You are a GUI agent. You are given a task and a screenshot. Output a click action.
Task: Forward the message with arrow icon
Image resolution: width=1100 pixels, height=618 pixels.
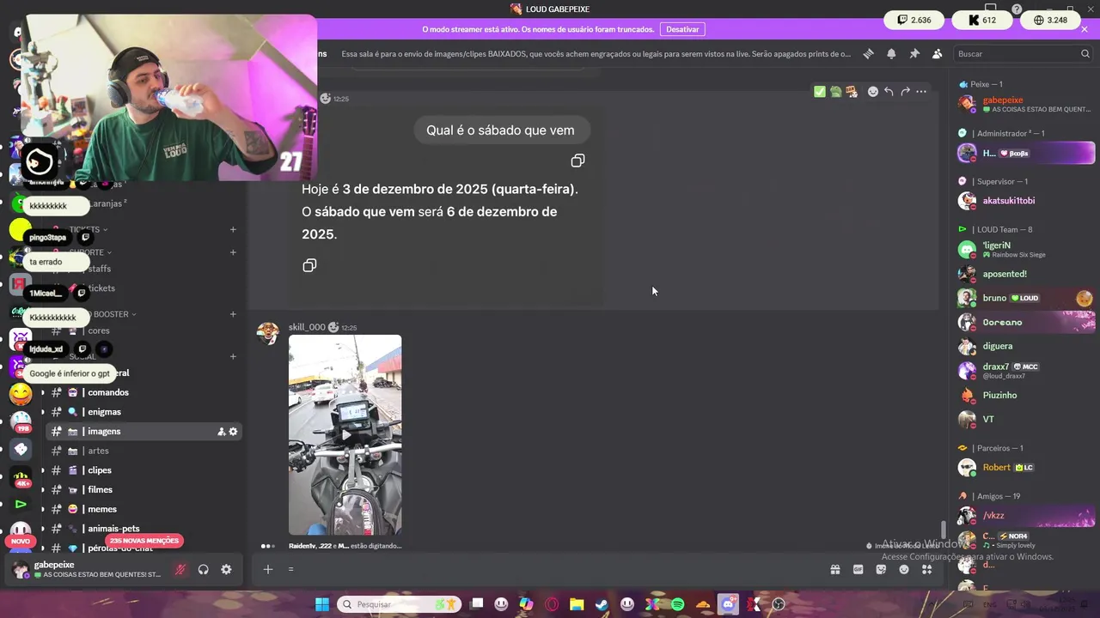905,92
